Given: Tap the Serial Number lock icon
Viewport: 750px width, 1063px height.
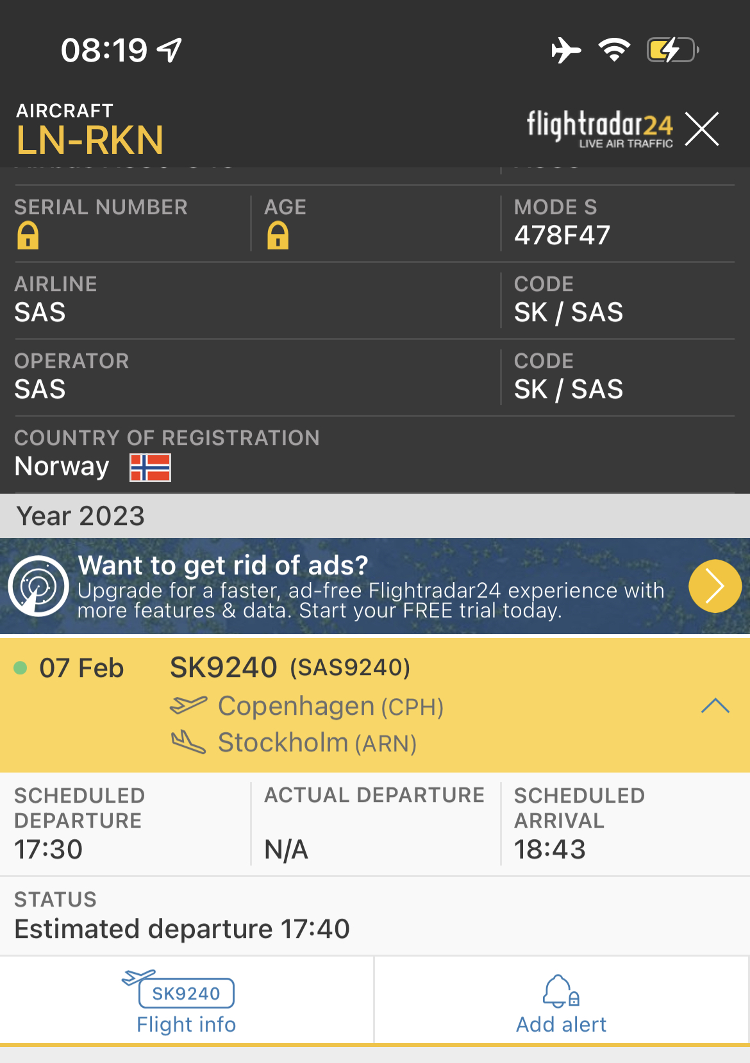Looking at the screenshot, I should pyautogui.click(x=28, y=235).
